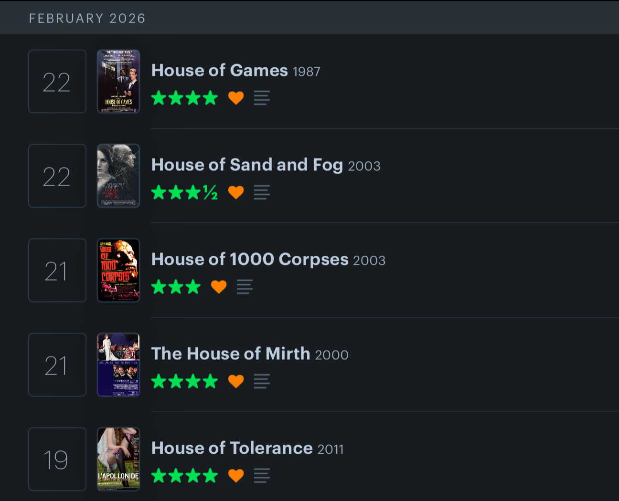
Task: Click the 22 date box beside House of Games
Action: pyautogui.click(x=57, y=82)
